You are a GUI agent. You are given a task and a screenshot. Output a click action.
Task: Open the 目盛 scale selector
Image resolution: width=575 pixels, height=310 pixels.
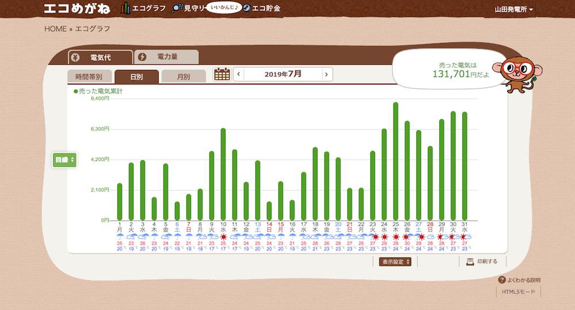64,160
